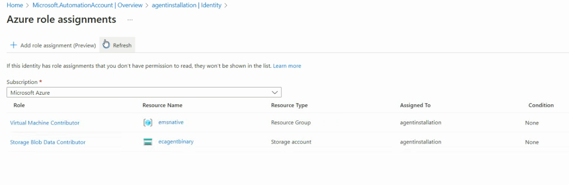The image size is (569, 185).
Task: Open the Microsoft.AutomationAccount Overview breadcrumb
Action: click(87, 5)
